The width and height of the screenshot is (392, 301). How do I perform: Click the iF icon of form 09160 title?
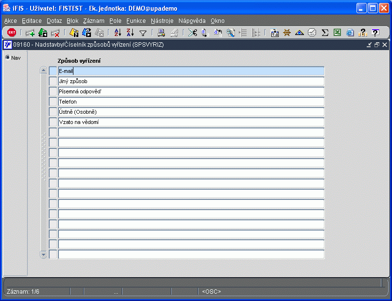tap(8, 45)
